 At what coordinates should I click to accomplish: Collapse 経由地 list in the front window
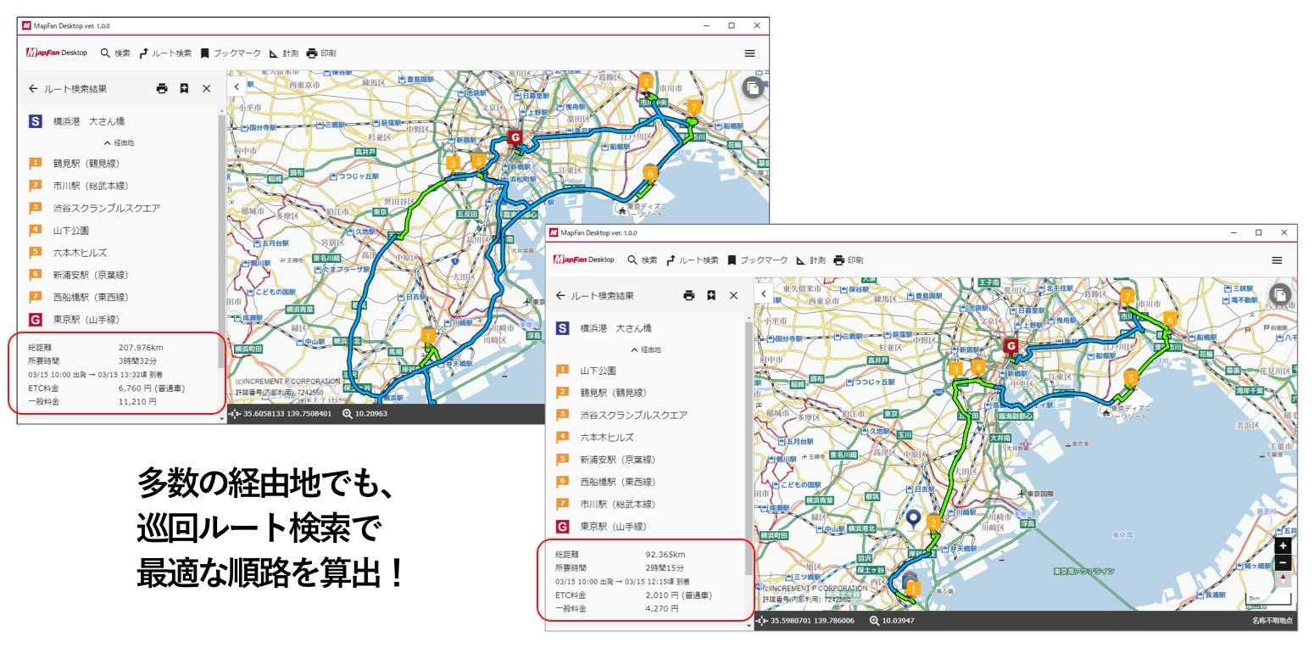pos(646,350)
